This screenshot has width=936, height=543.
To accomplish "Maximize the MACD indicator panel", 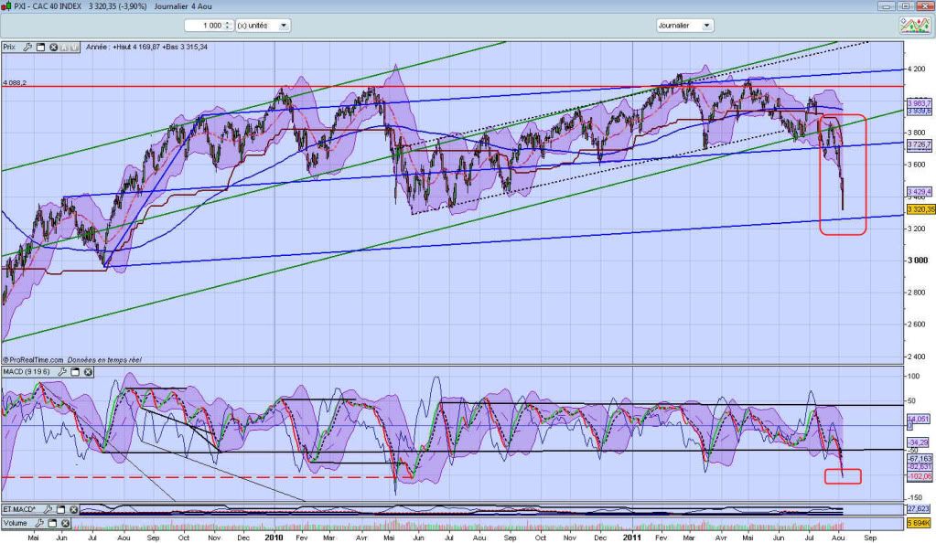I will (75, 372).
